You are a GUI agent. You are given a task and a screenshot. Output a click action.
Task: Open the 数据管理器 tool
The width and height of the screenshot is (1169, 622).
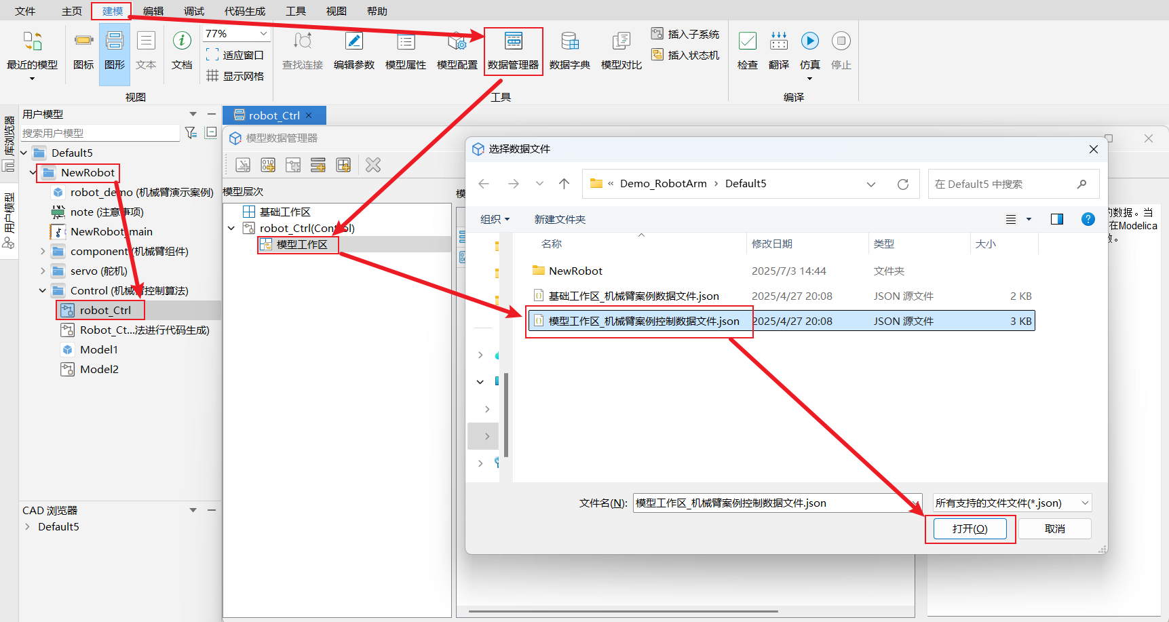(x=513, y=50)
